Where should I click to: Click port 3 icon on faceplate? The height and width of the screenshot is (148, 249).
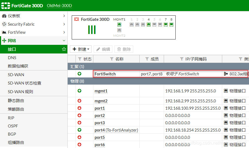[143, 25]
